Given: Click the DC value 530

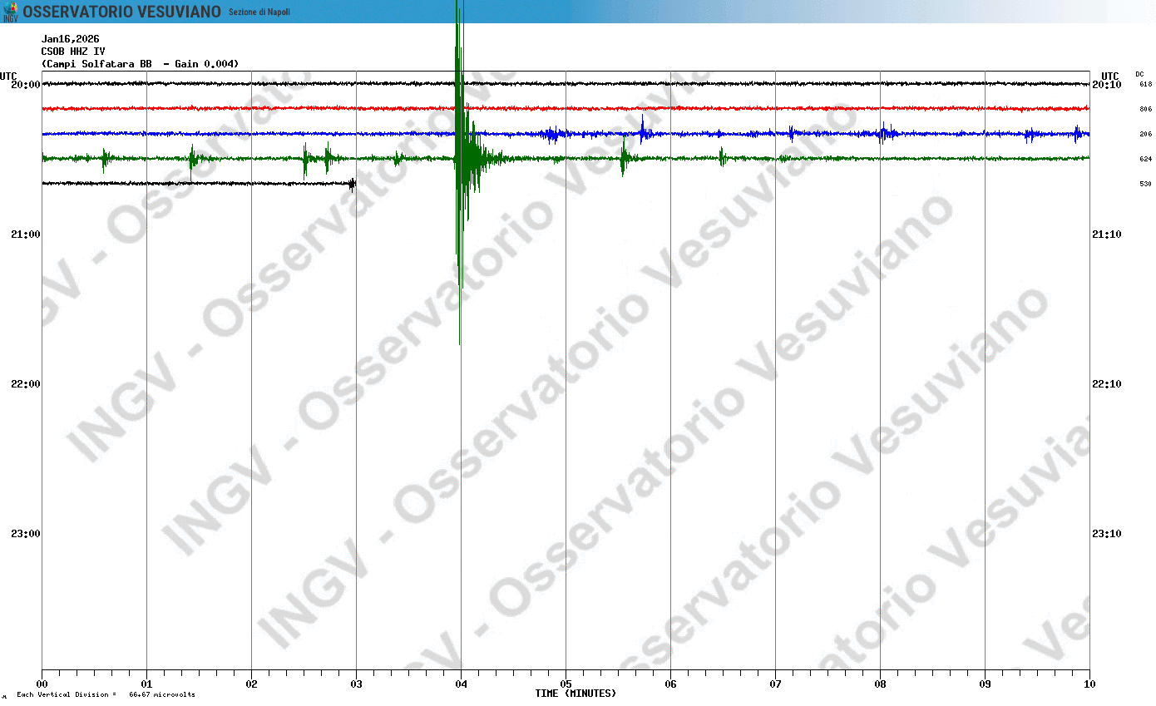Looking at the screenshot, I should (1145, 184).
